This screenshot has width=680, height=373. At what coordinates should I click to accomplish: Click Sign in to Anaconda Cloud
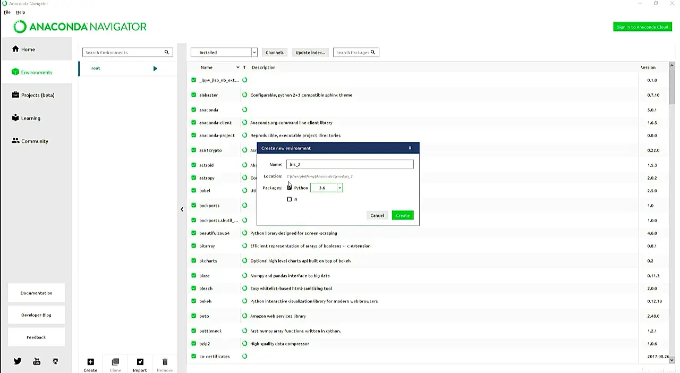(x=642, y=27)
